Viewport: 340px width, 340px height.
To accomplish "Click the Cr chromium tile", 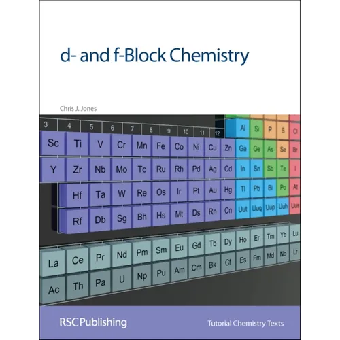I will tap(121, 145).
